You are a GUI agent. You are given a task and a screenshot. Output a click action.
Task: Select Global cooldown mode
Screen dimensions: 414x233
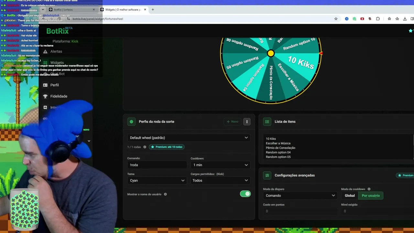[x=350, y=195]
